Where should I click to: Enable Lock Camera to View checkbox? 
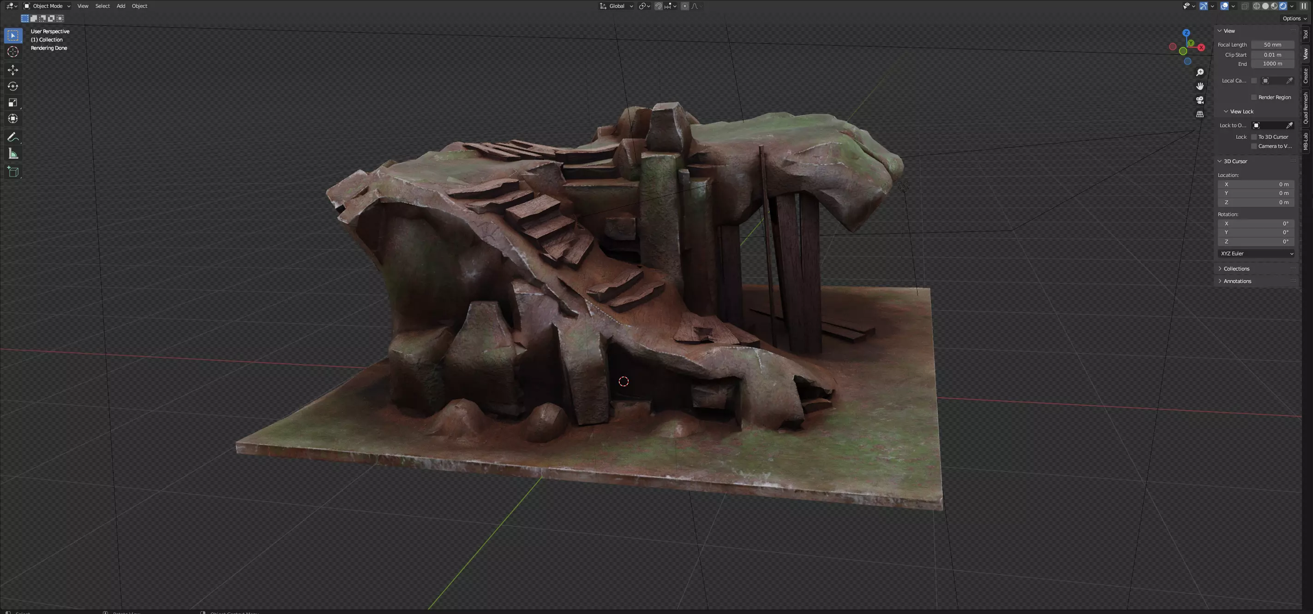pos(1254,146)
